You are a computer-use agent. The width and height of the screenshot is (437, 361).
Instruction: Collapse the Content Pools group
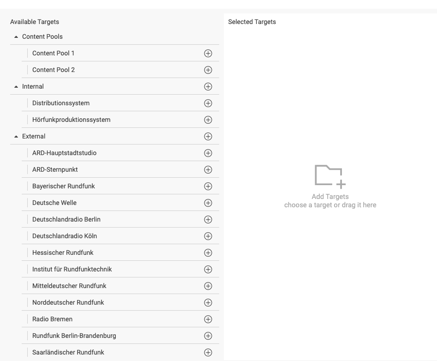[x=17, y=36]
